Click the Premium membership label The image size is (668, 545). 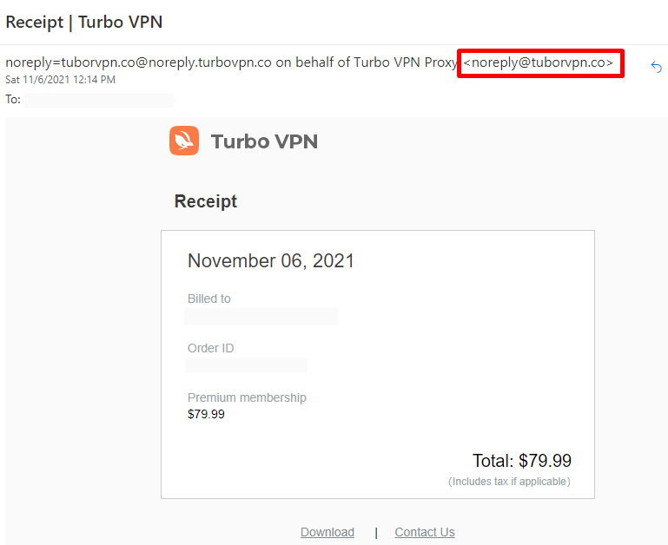[247, 397]
